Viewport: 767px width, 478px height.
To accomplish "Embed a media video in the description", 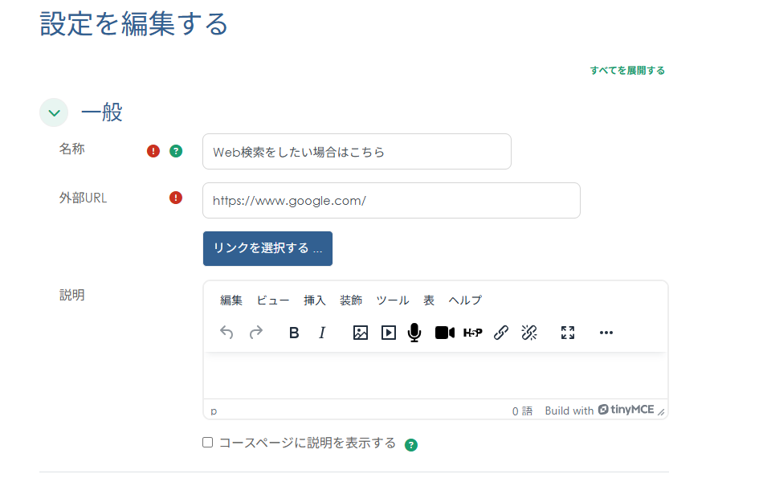I will click(388, 332).
